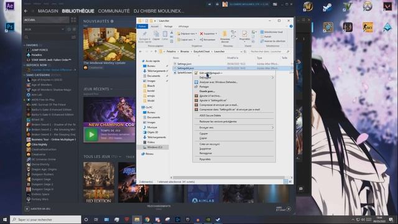Screen dimensions: 398x224
Task: Open MAGASIN tab in Steam
Action: [x=48, y=11]
